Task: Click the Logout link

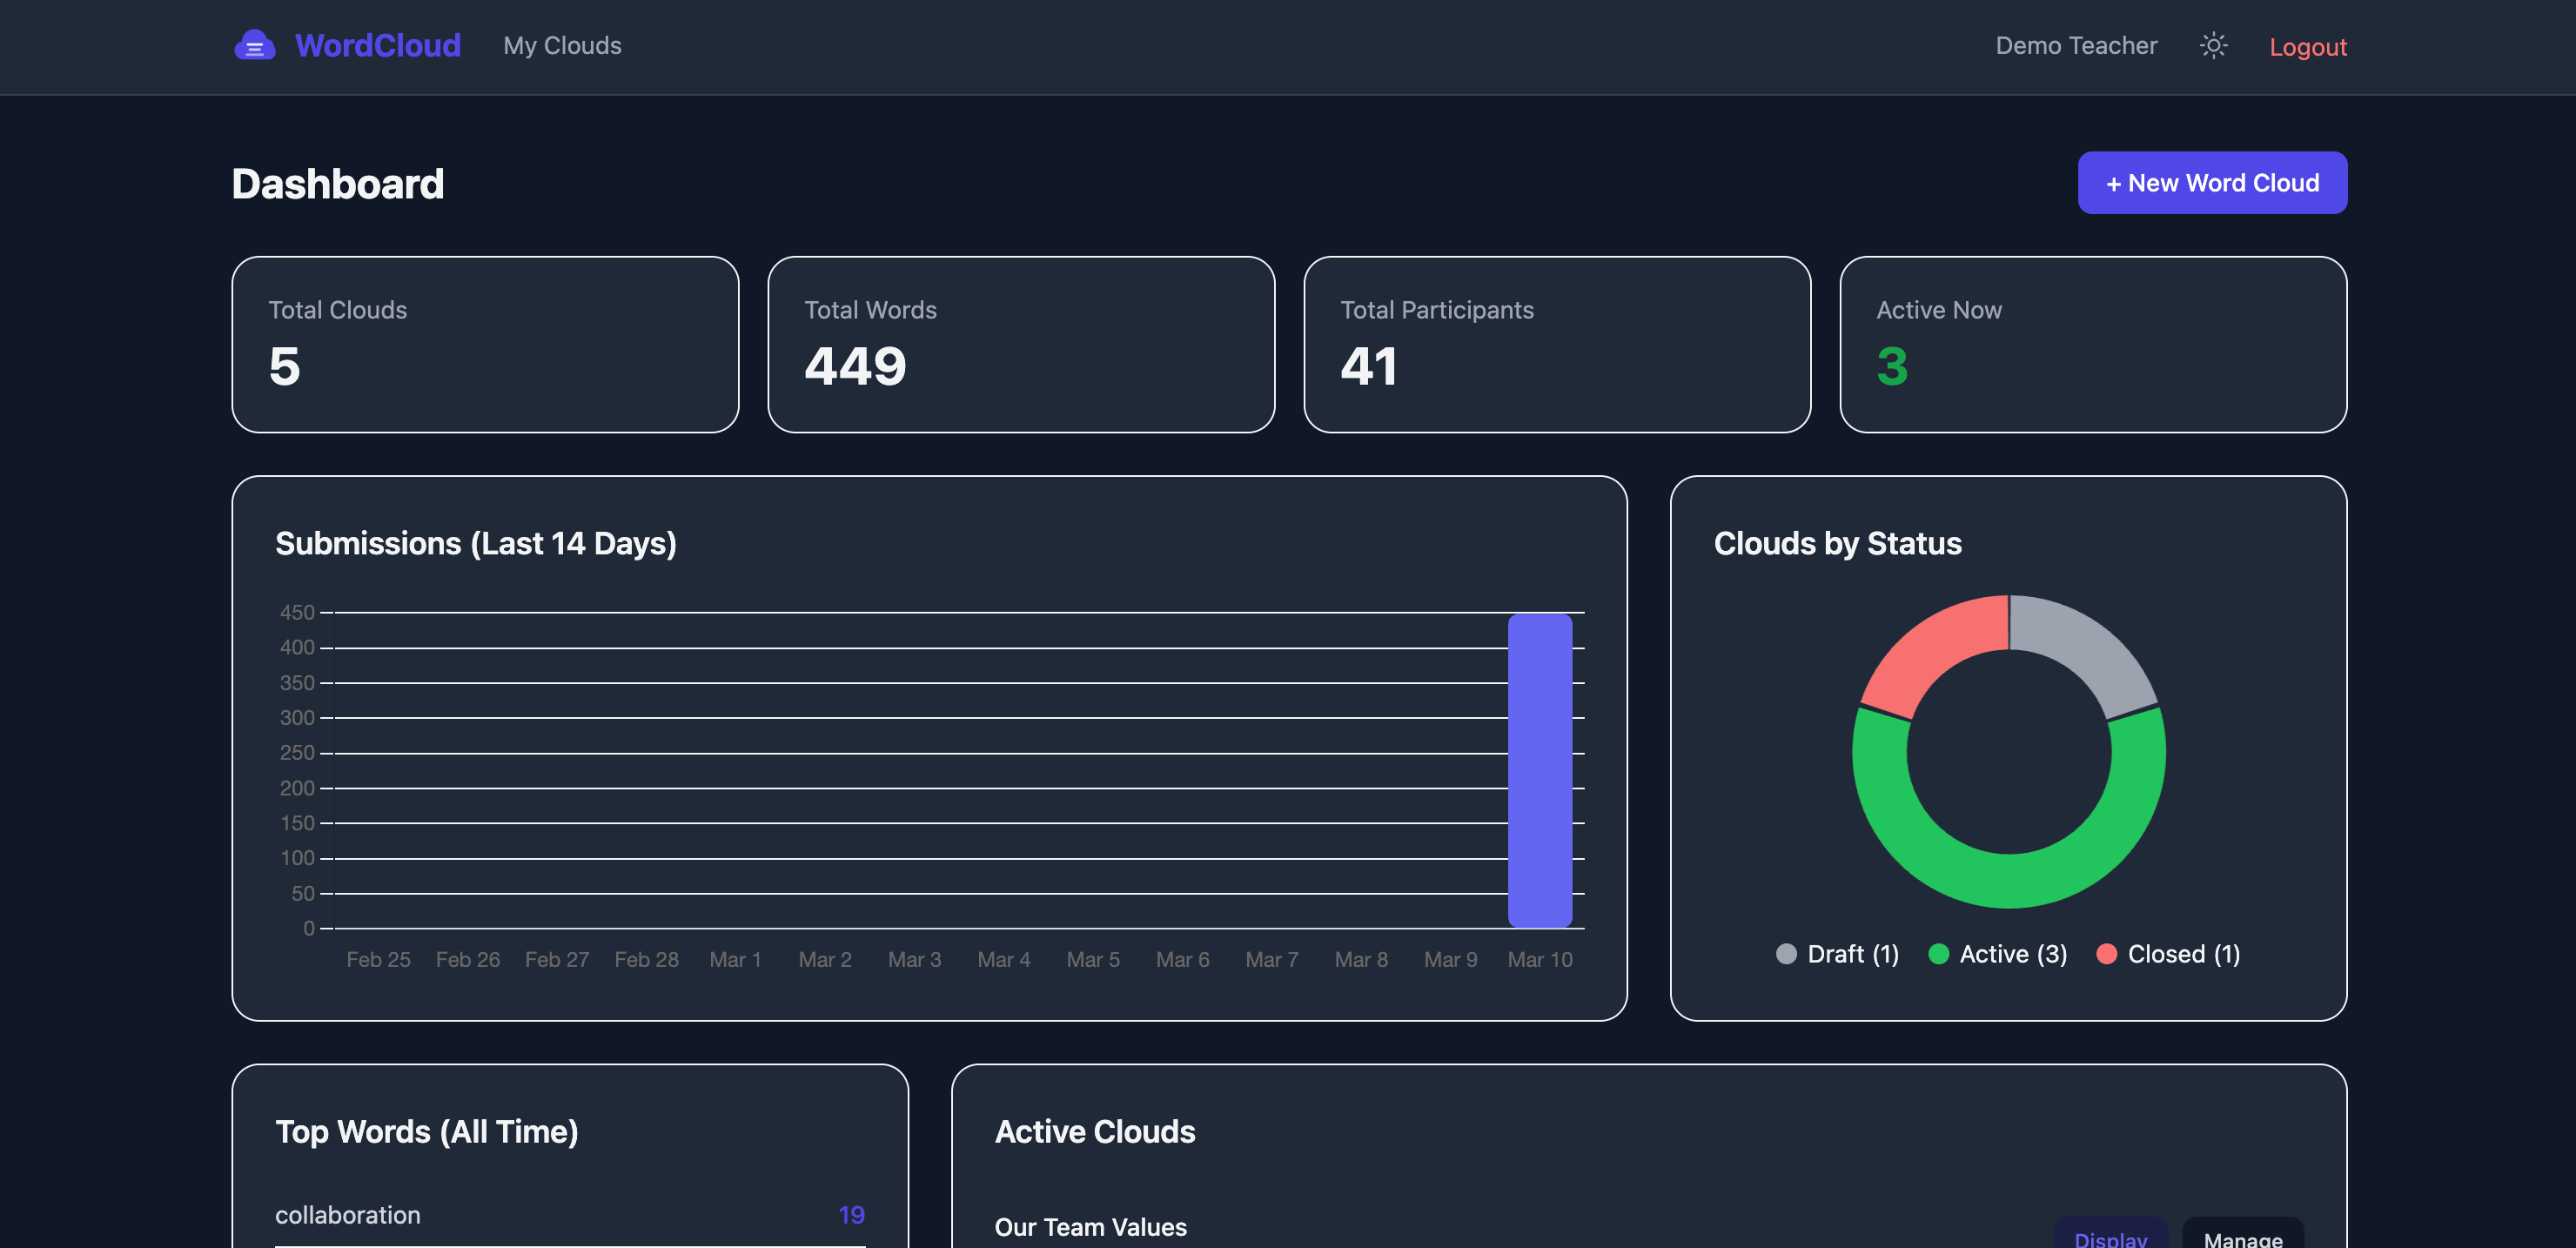Action: [2307, 47]
